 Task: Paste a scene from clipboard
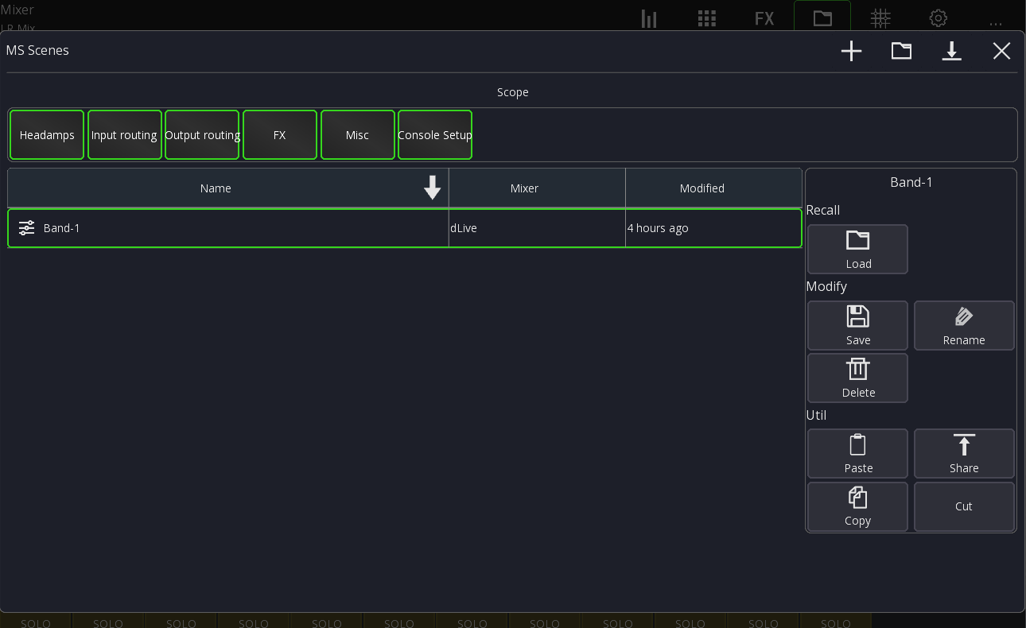[x=857, y=454]
